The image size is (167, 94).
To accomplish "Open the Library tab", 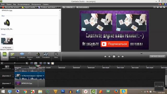I will 13,56.
